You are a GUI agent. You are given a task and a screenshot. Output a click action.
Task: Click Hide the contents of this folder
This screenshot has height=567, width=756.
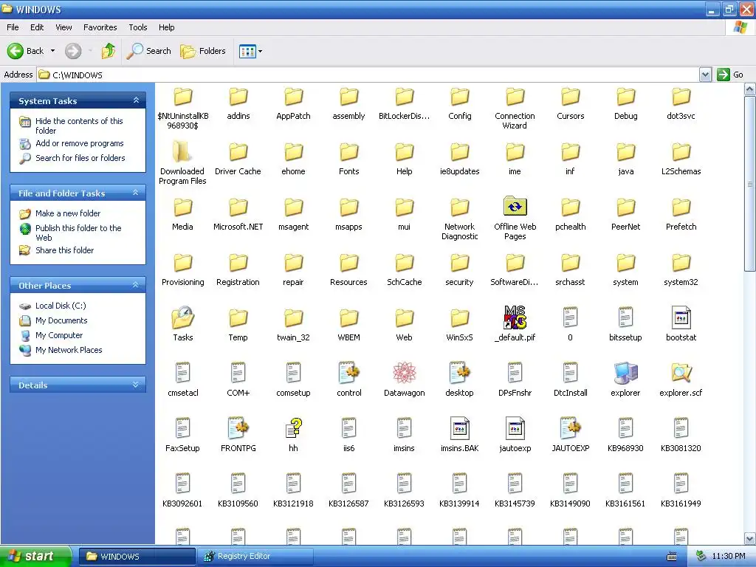(x=79, y=126)
